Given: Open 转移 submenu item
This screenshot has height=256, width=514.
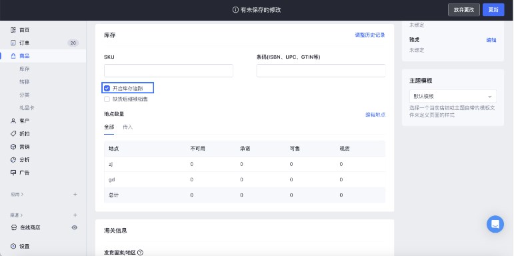Looking at the screenshot, I should [x=25, y=82].
